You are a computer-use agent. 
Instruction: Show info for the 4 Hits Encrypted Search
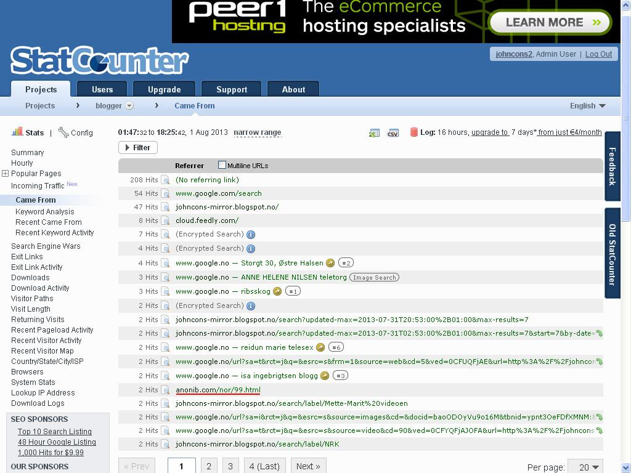[x=251, y=249]
